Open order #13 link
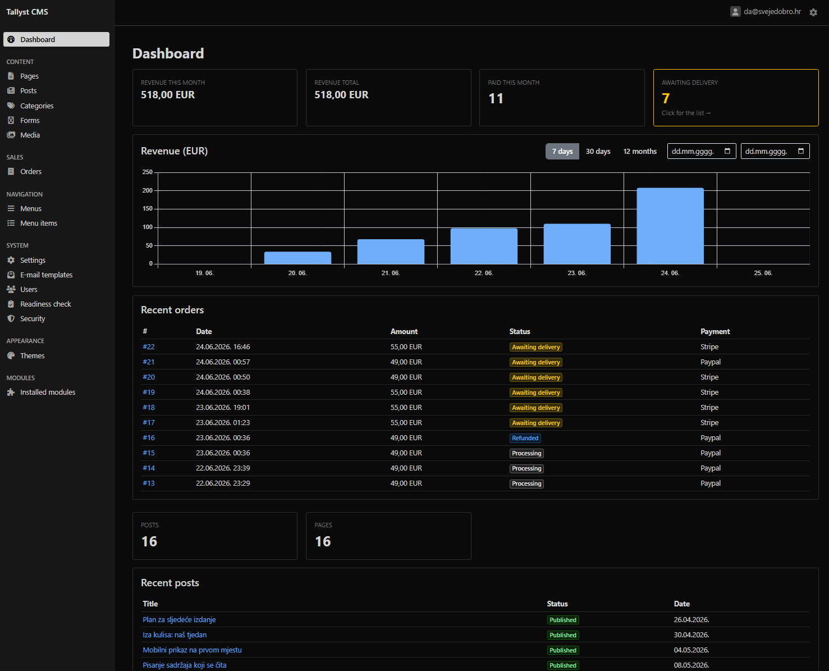Screen dimensions: 829x671 pyautogui.click(x=149, y=483)
